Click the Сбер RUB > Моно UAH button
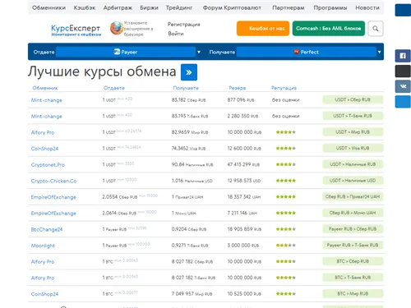Image resolution: width=411 pixels, height=308 pixels. (x=353, y=213)
